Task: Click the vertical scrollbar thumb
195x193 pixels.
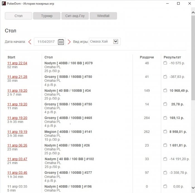Action: tap(193, 56)
